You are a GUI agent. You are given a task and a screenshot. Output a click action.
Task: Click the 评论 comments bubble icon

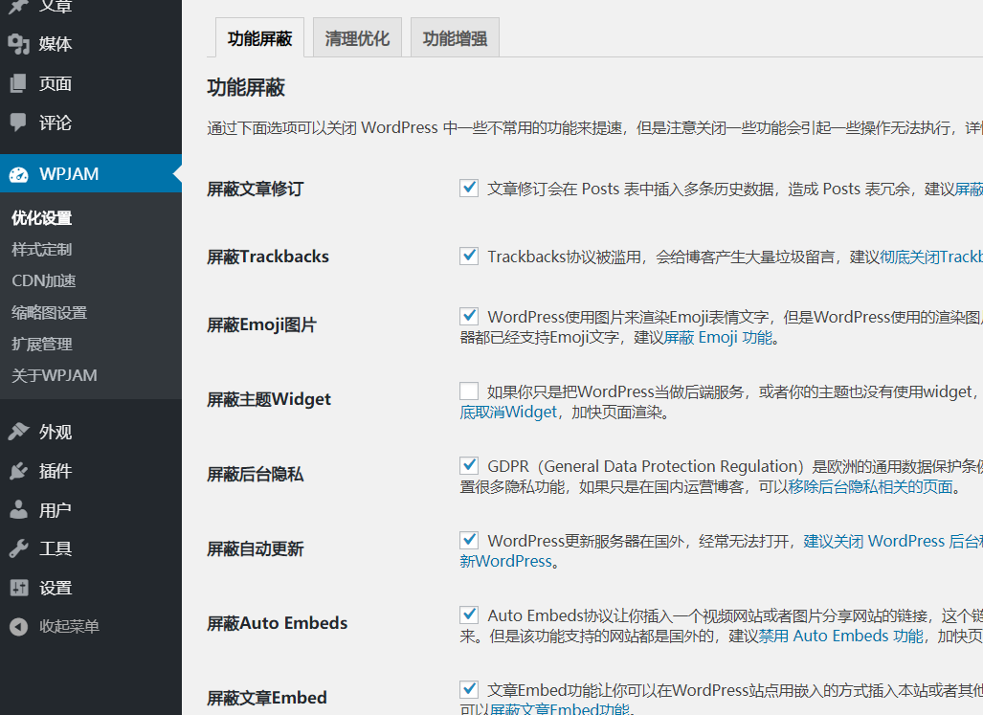point(19,123)
